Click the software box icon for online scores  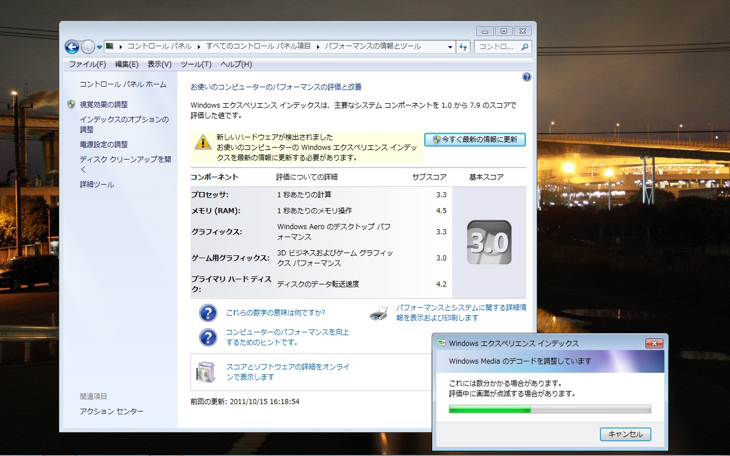point(205,372)
